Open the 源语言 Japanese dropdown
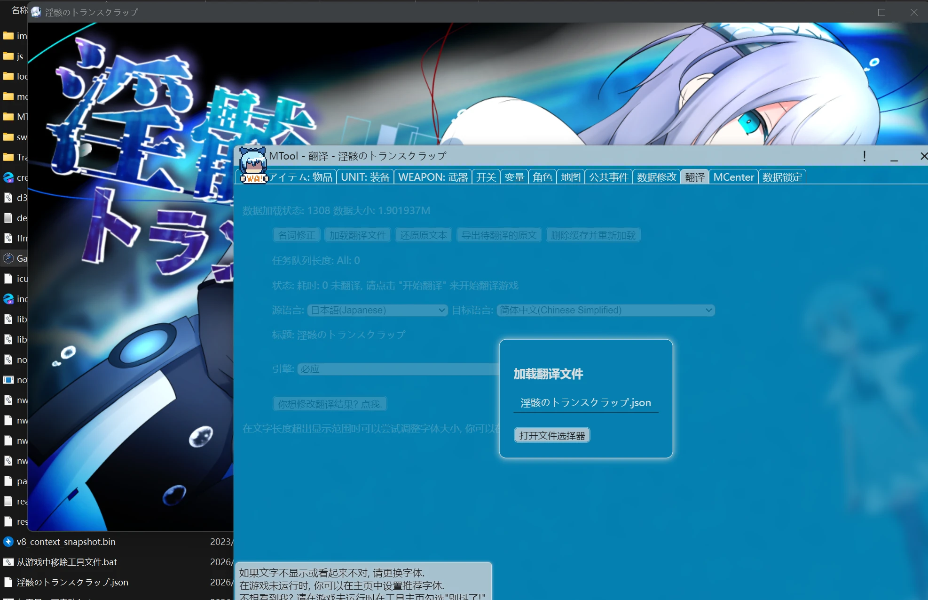The width and height of the screenshot is (928, 600). click(x=377, y=310)
